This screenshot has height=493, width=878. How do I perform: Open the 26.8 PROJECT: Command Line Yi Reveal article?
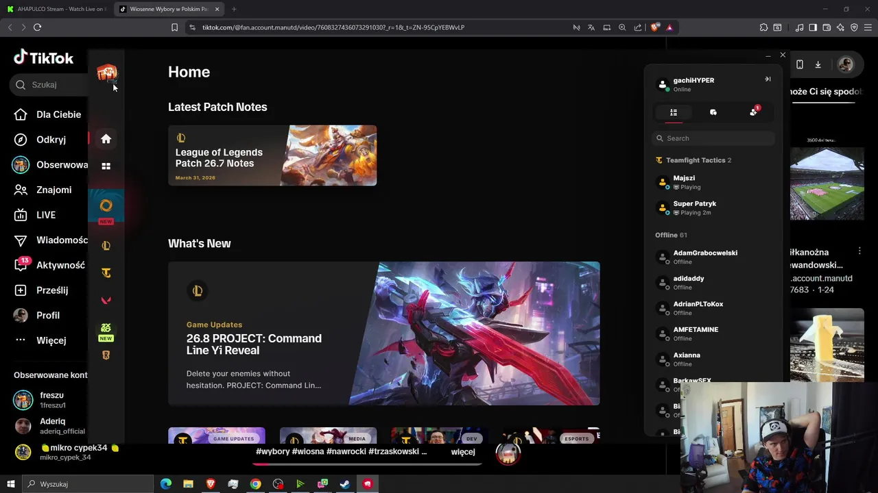click(384, 333)
